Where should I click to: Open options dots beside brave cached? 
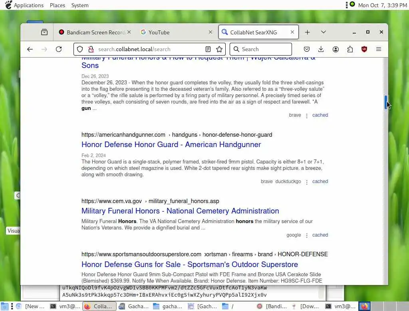click(x=307, y=116)
